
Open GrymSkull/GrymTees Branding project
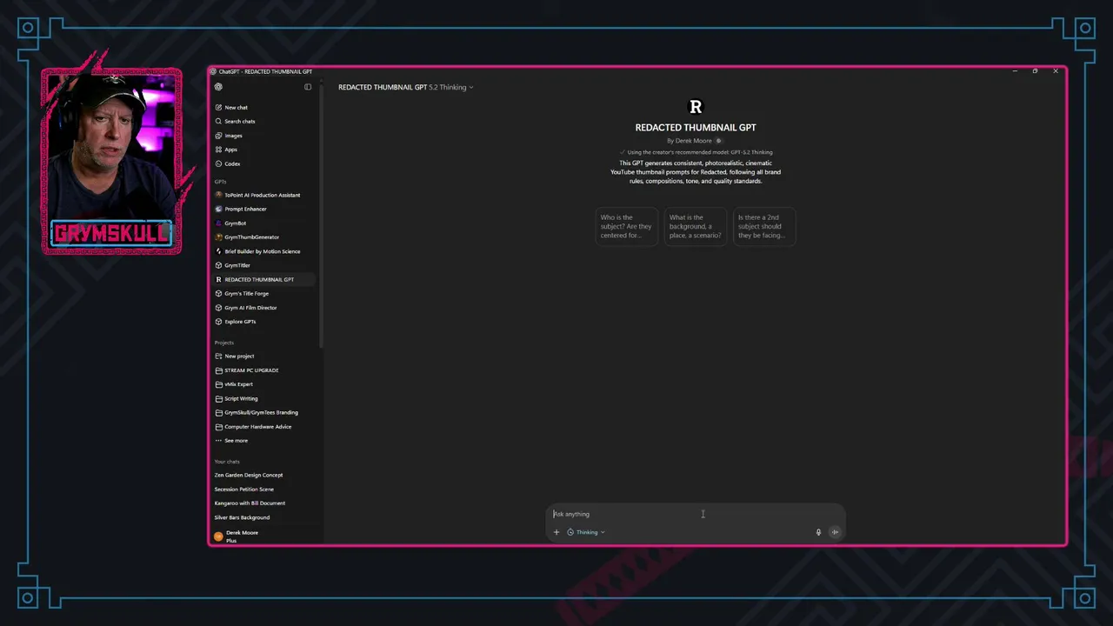click(263, 412)
